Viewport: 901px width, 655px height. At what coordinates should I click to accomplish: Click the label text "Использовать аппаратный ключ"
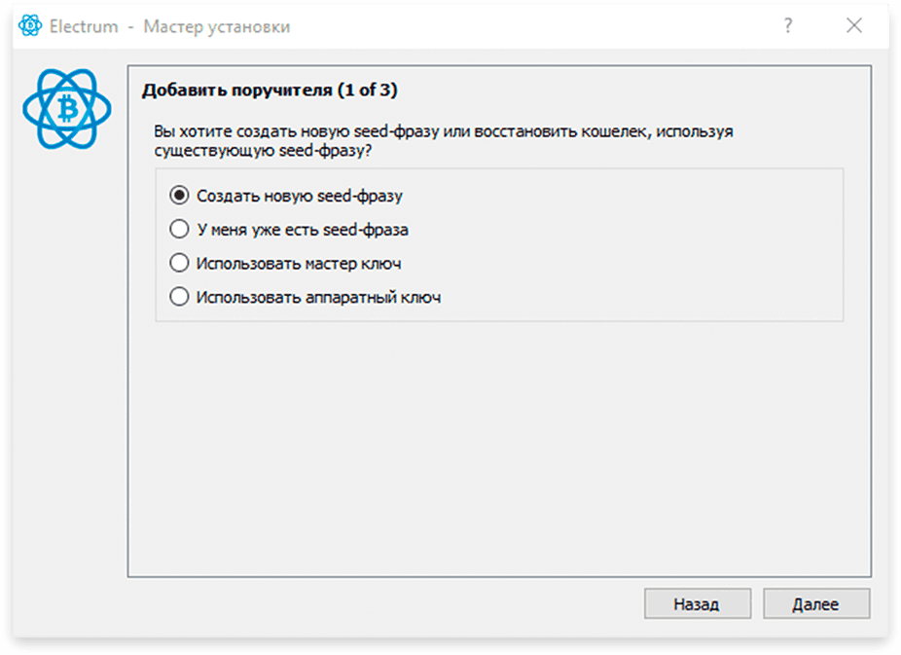[318, 298]
